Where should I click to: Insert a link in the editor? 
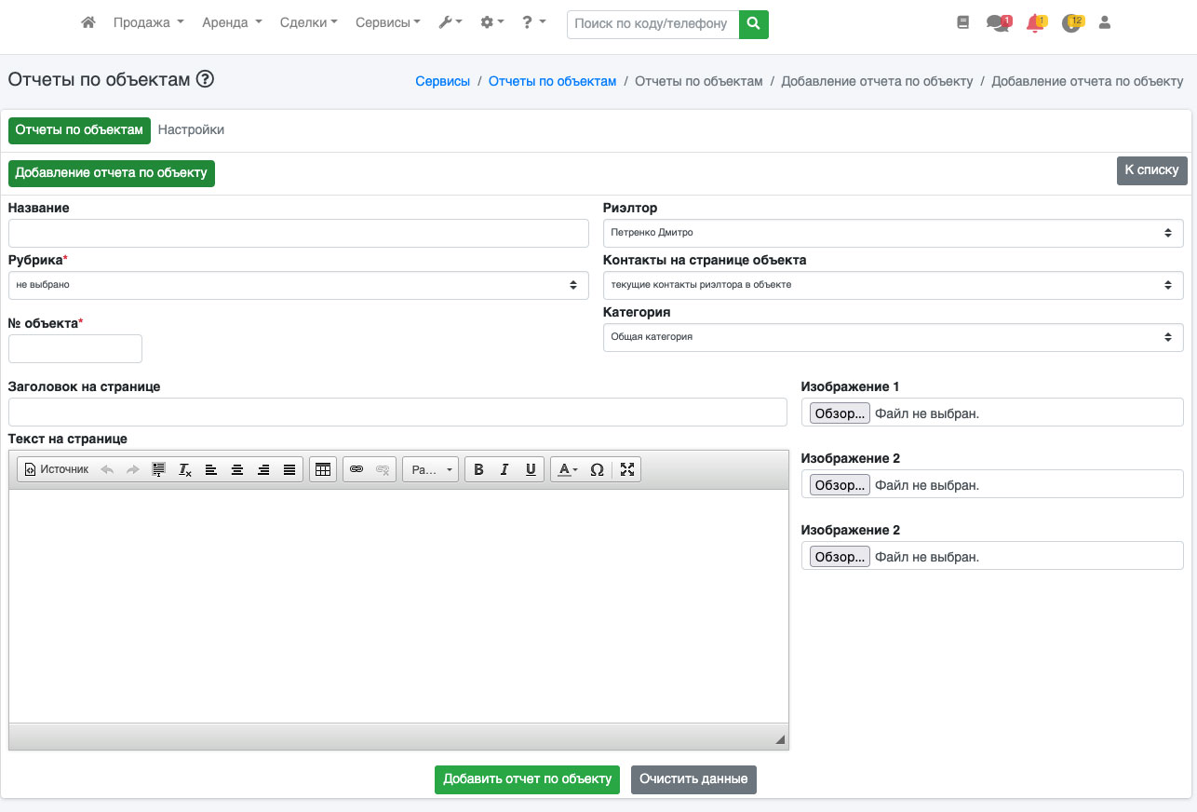pos(356,470)
